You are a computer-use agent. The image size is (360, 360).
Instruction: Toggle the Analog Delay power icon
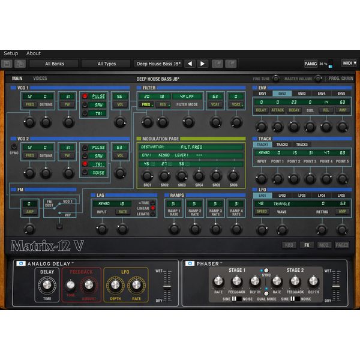(x=21, y=263)
